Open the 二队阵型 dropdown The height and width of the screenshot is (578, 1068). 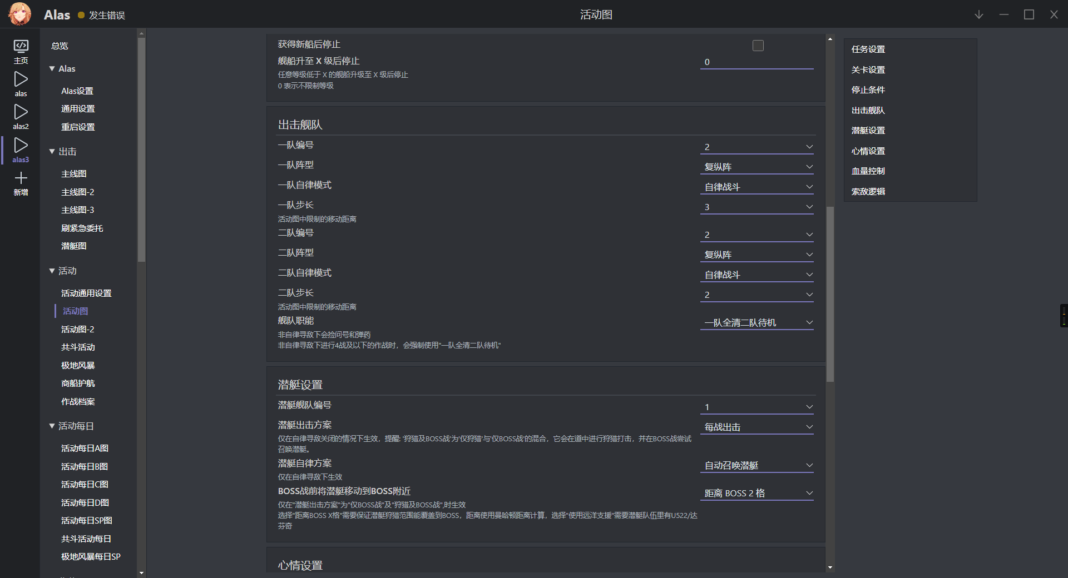756,255
